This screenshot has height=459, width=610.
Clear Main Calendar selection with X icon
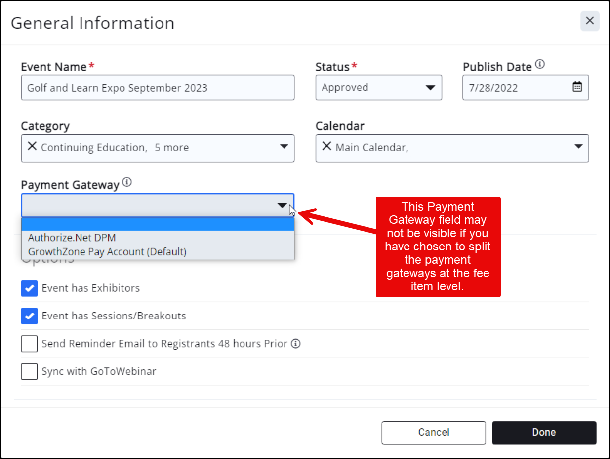(x=326, y=147)
